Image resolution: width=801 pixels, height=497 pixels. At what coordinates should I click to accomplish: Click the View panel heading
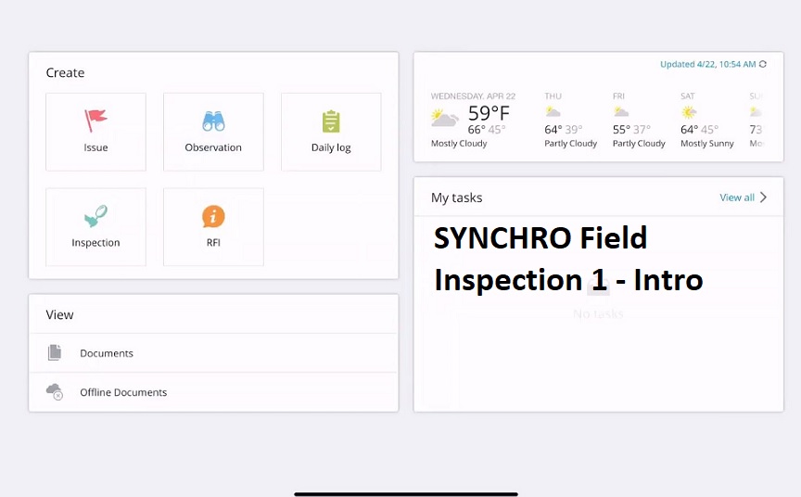[x=59, y=314]
